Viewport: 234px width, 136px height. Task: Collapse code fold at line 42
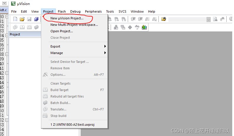click(x=7, y=73)
